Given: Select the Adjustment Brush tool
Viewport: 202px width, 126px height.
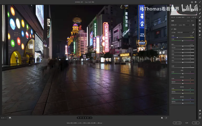Looking at the screenshot, I should (200, 17).
